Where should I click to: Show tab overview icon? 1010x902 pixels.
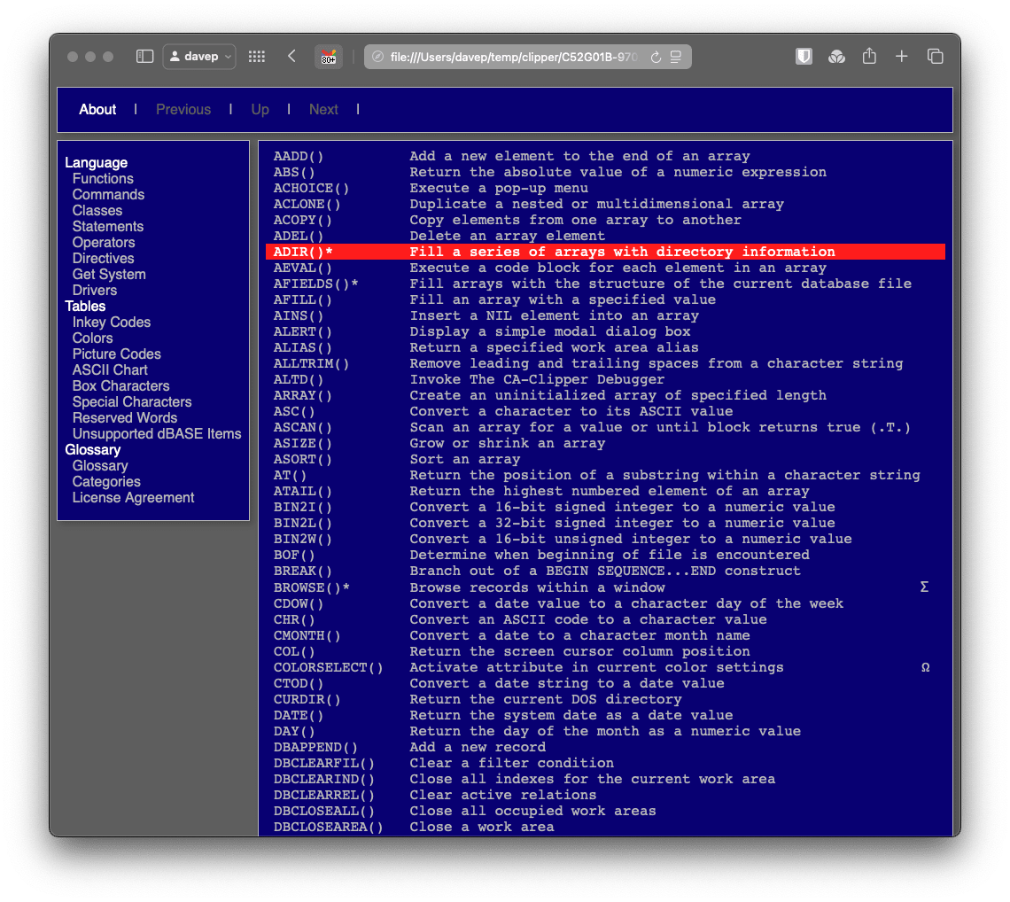(936, 57)
